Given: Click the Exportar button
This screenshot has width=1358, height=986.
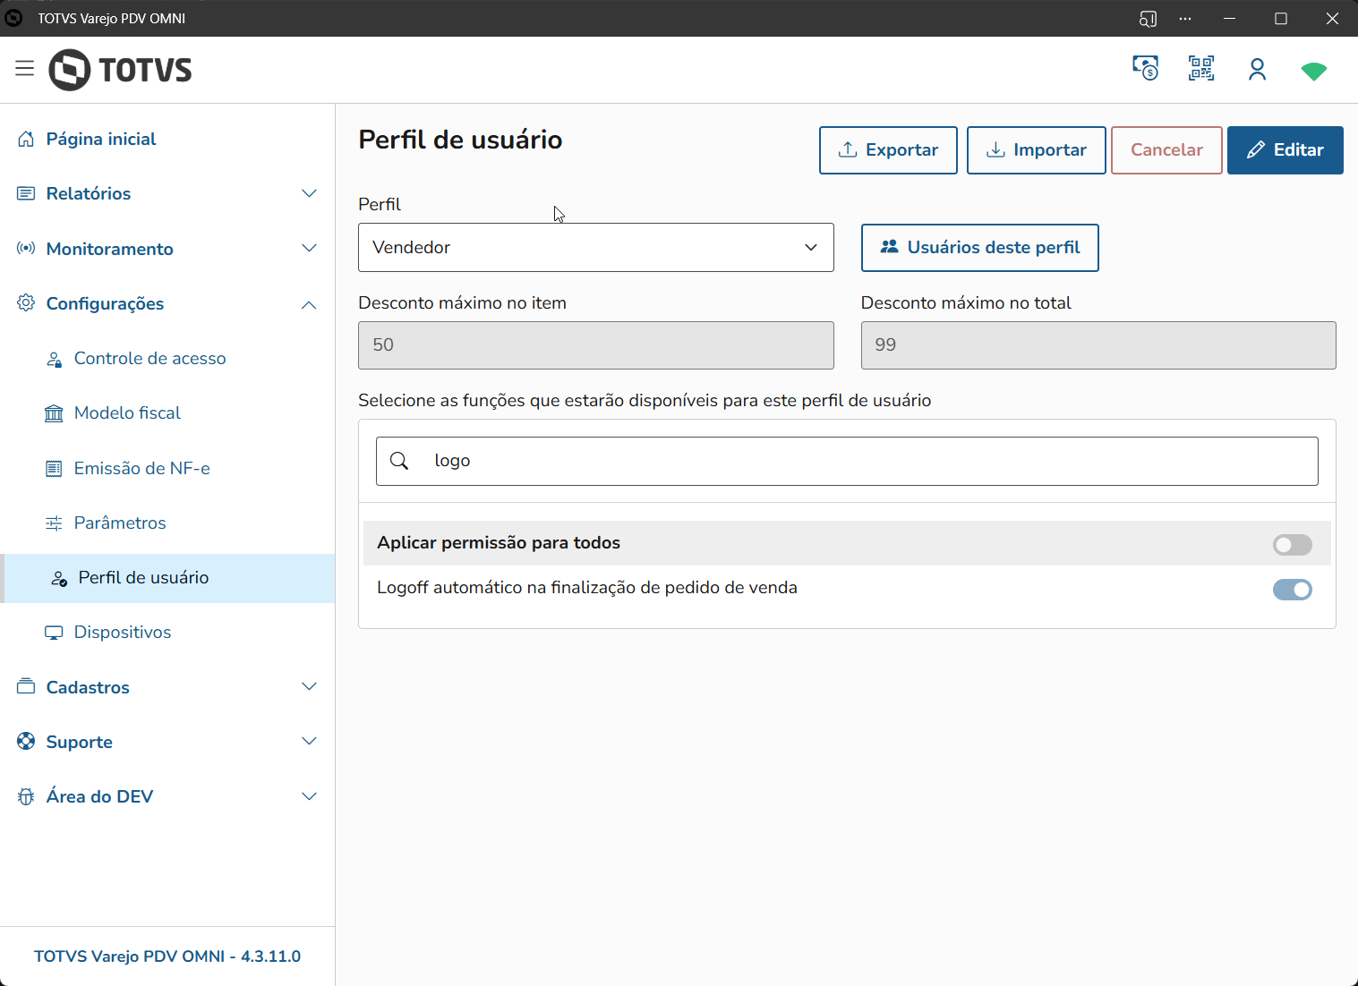Looking at the screenshot, I should click(888, 150).
